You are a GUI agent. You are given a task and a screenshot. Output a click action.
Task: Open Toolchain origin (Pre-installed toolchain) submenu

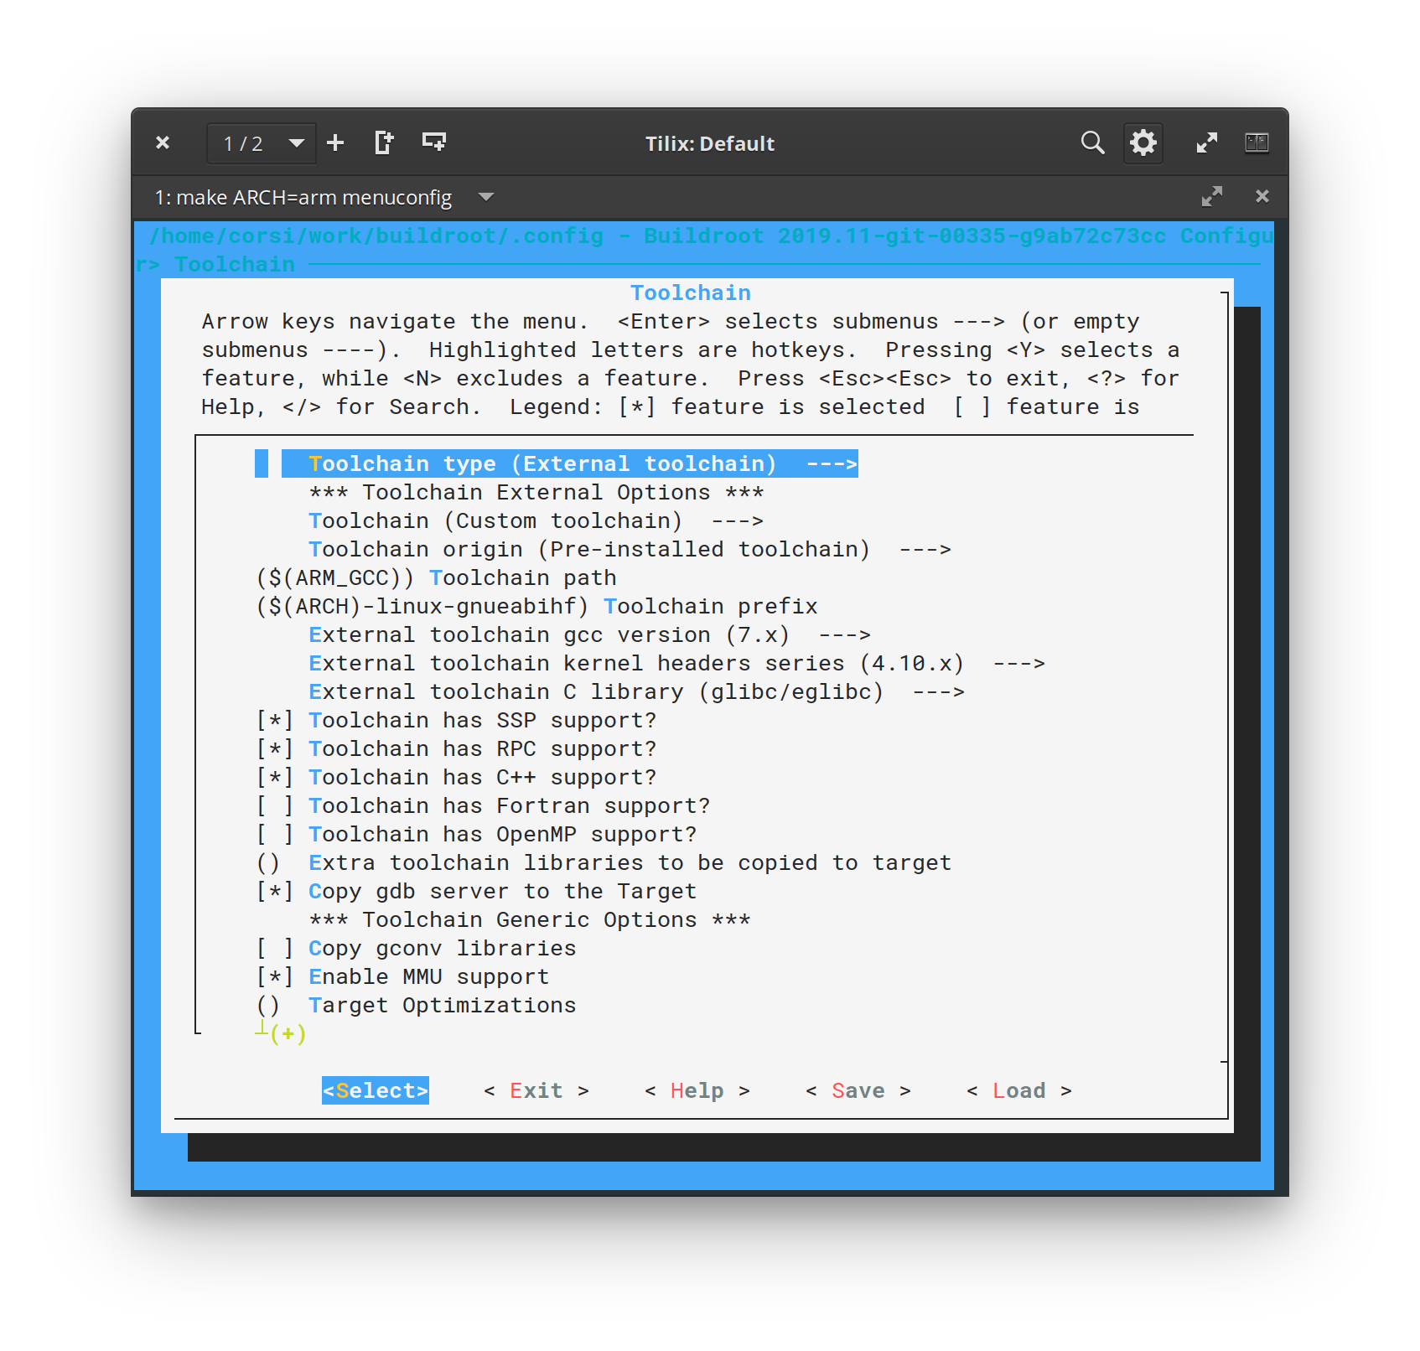[x=630, y=549]
